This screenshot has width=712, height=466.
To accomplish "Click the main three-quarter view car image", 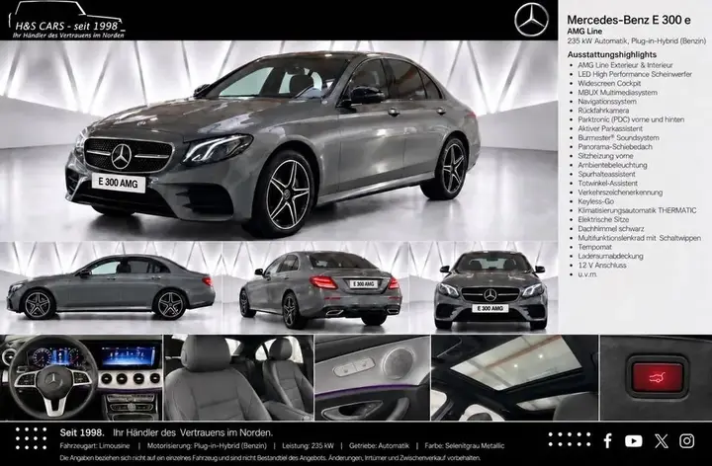I will [x=279, y=140].
